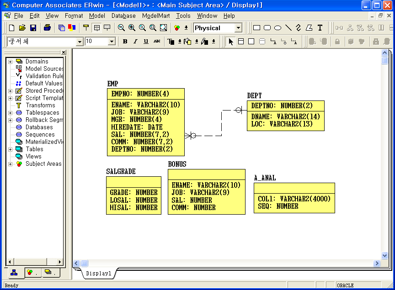The image size is (395, 290).
Task: Click explorer panel scroll-right arrow
Action: click(x=60, y=262)
